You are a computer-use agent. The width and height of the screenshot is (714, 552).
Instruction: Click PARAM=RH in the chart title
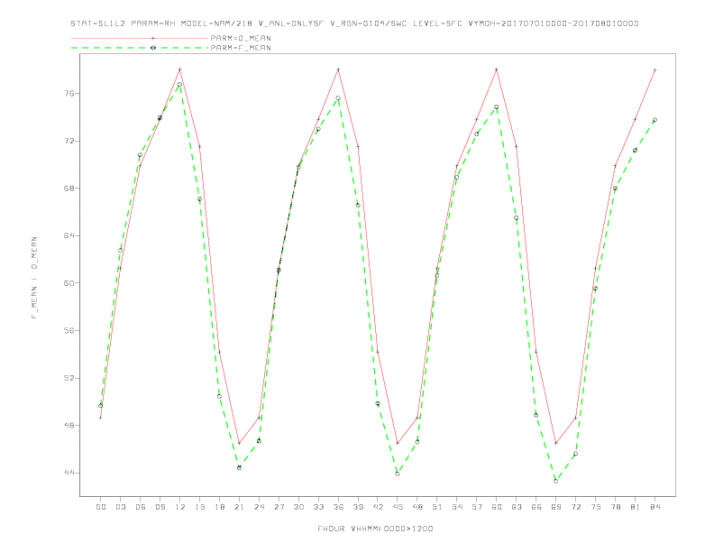coord(153,23)
